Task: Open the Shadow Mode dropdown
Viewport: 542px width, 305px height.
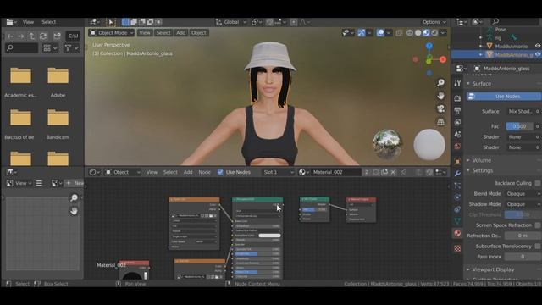Action: point(523,204)
